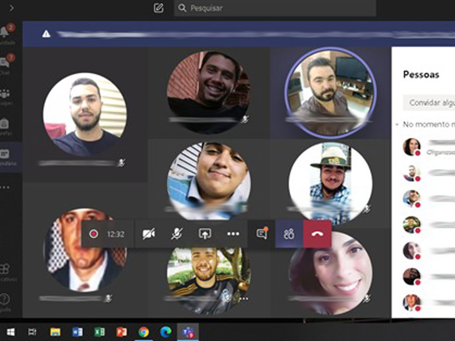Screen dimensions: 455x341
Task: Hang up the call with red button
Action: coord(318,234)
